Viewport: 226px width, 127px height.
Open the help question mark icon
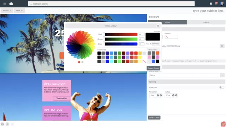tap(211, 4)
